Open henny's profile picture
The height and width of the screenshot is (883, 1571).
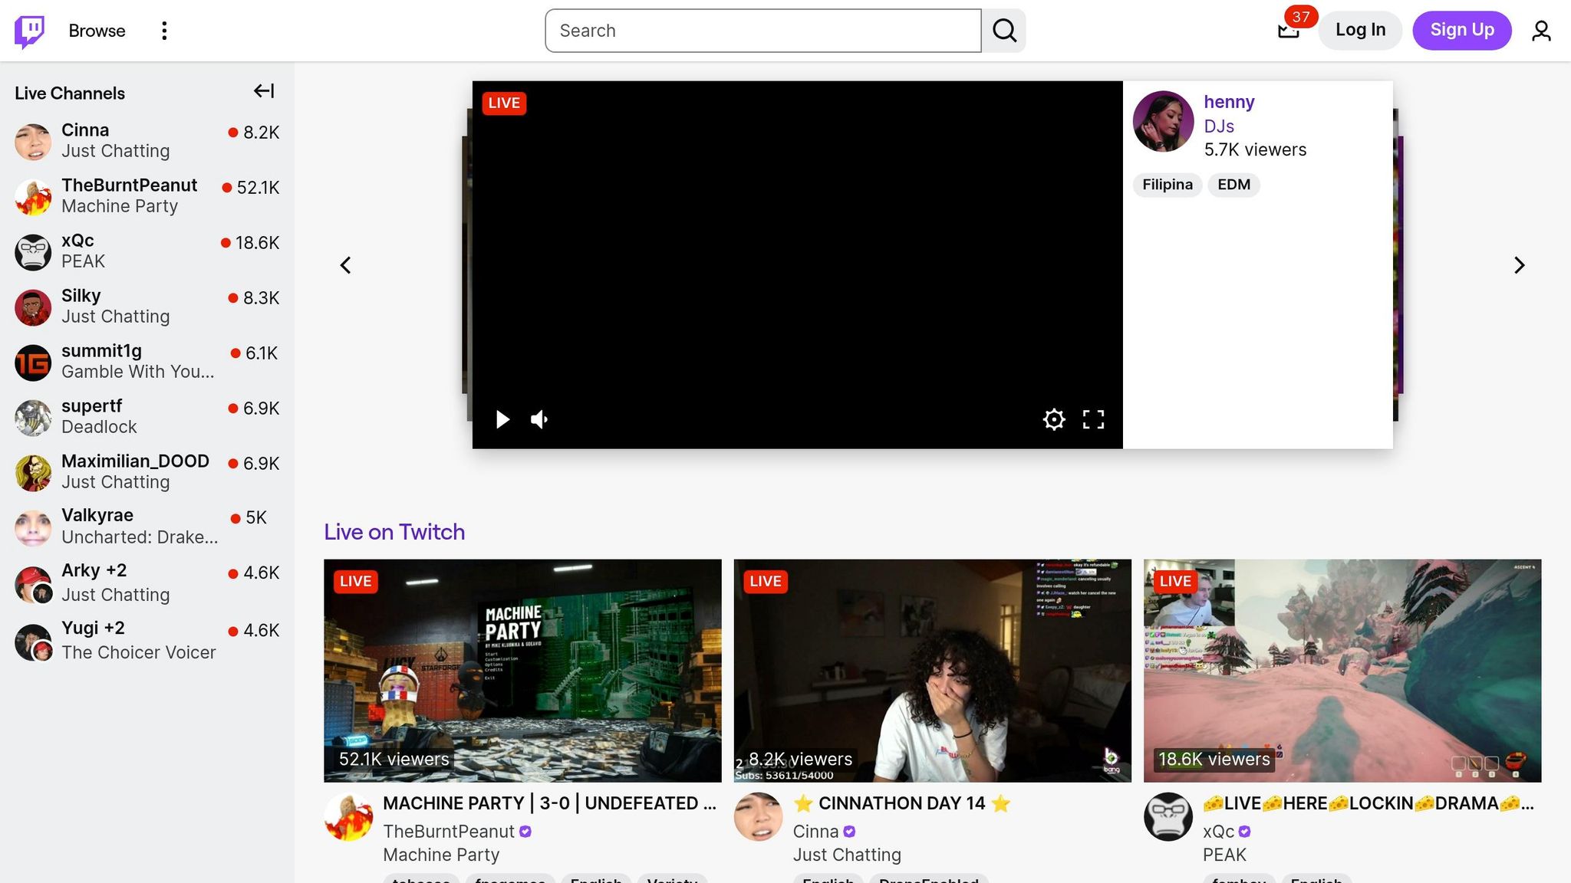coord(1163,122)
